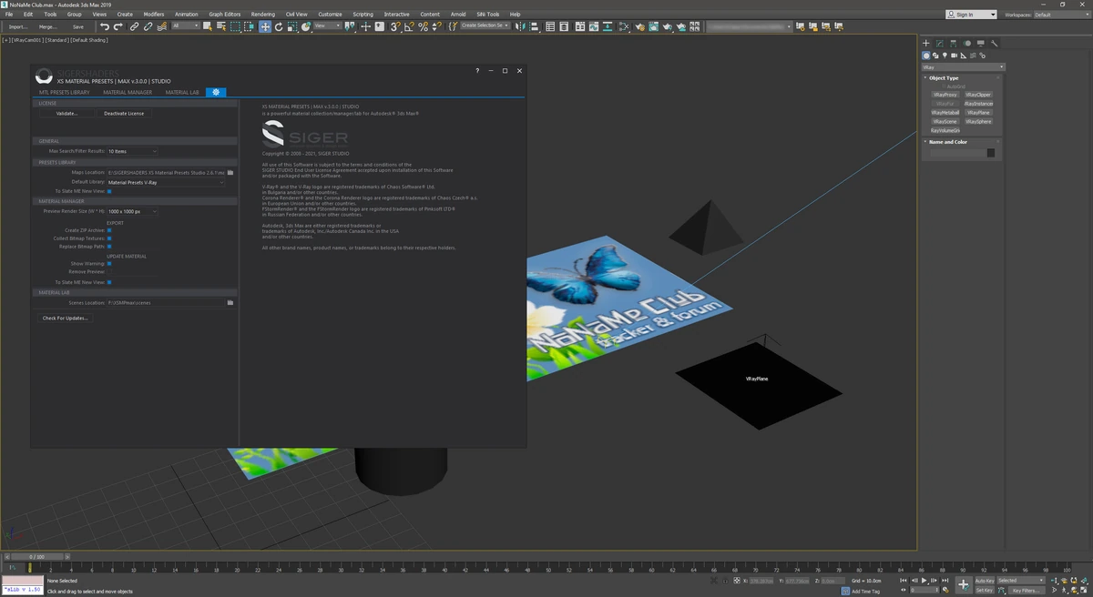Browse Scenes Location folder icon
The image size is (1093, 597).
[230, 302]
